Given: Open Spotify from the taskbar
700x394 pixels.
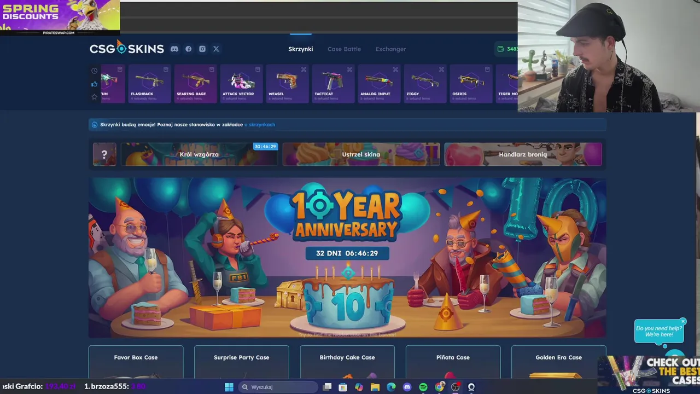Looking at the screenshot, I should (423, 387).
